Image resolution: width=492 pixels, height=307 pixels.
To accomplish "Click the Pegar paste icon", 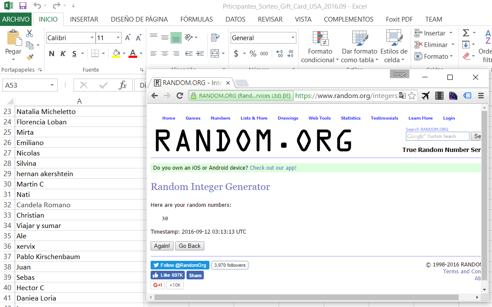I will (x=13, y=38).
